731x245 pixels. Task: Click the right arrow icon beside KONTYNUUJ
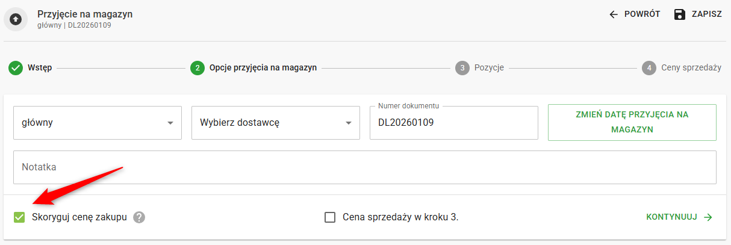(x=708, y=217)
